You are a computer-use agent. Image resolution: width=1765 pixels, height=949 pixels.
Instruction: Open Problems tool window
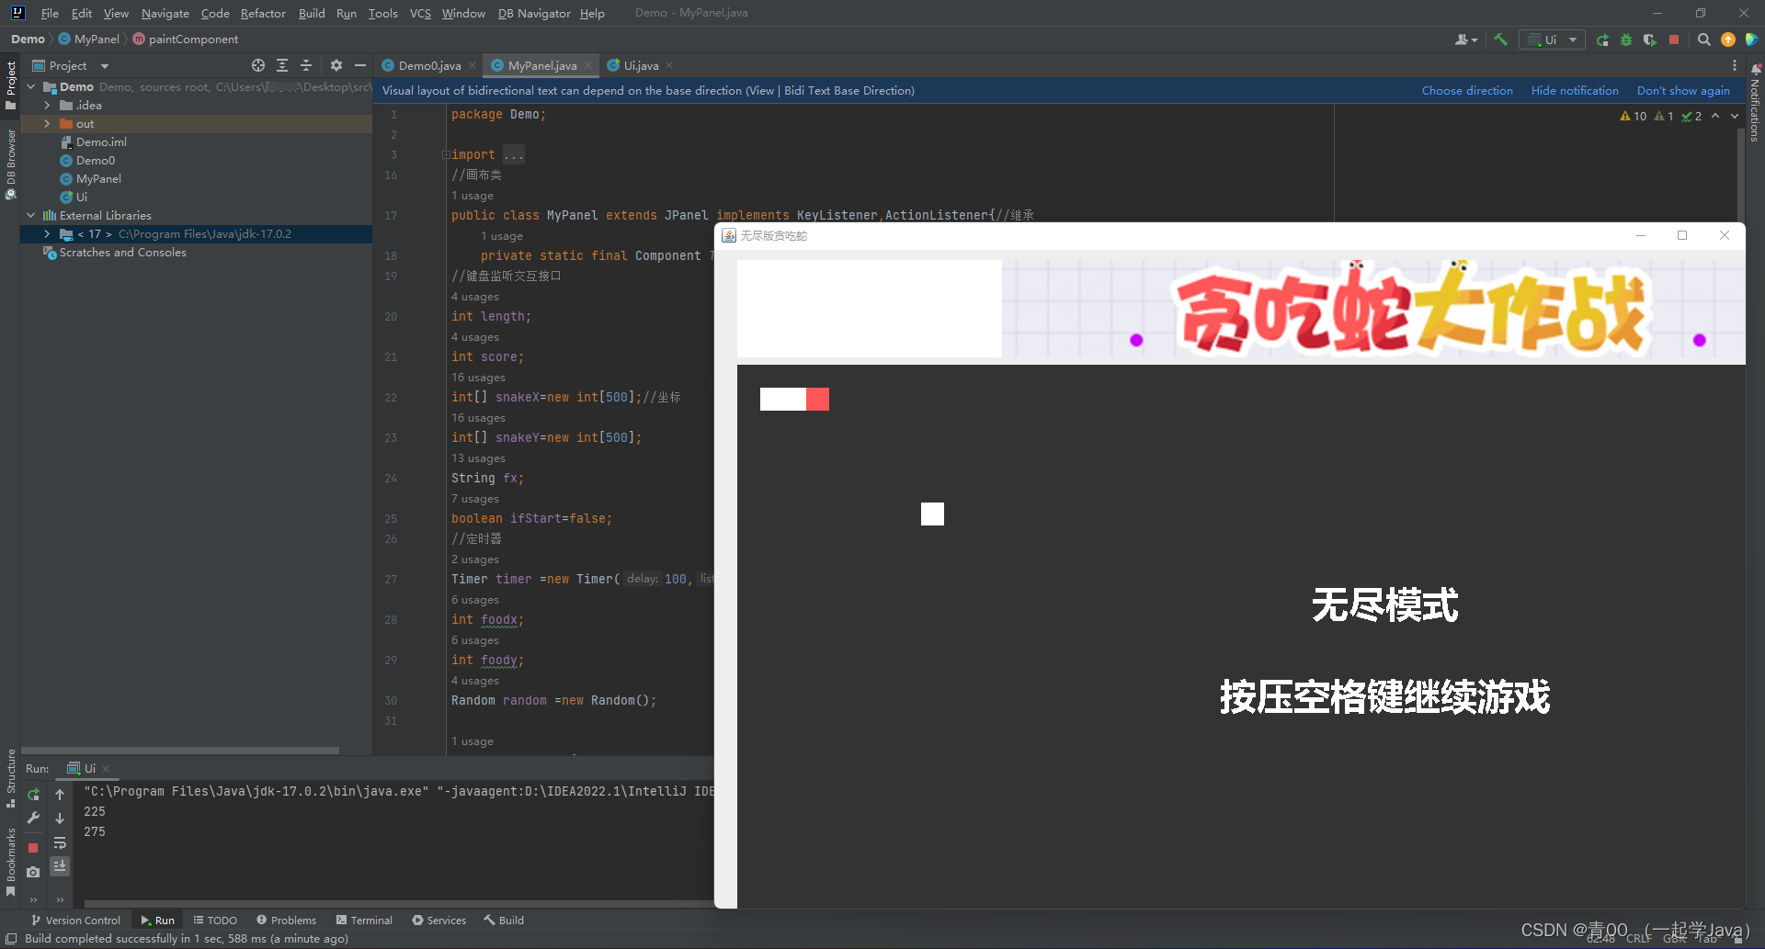[x=286, y=920]
